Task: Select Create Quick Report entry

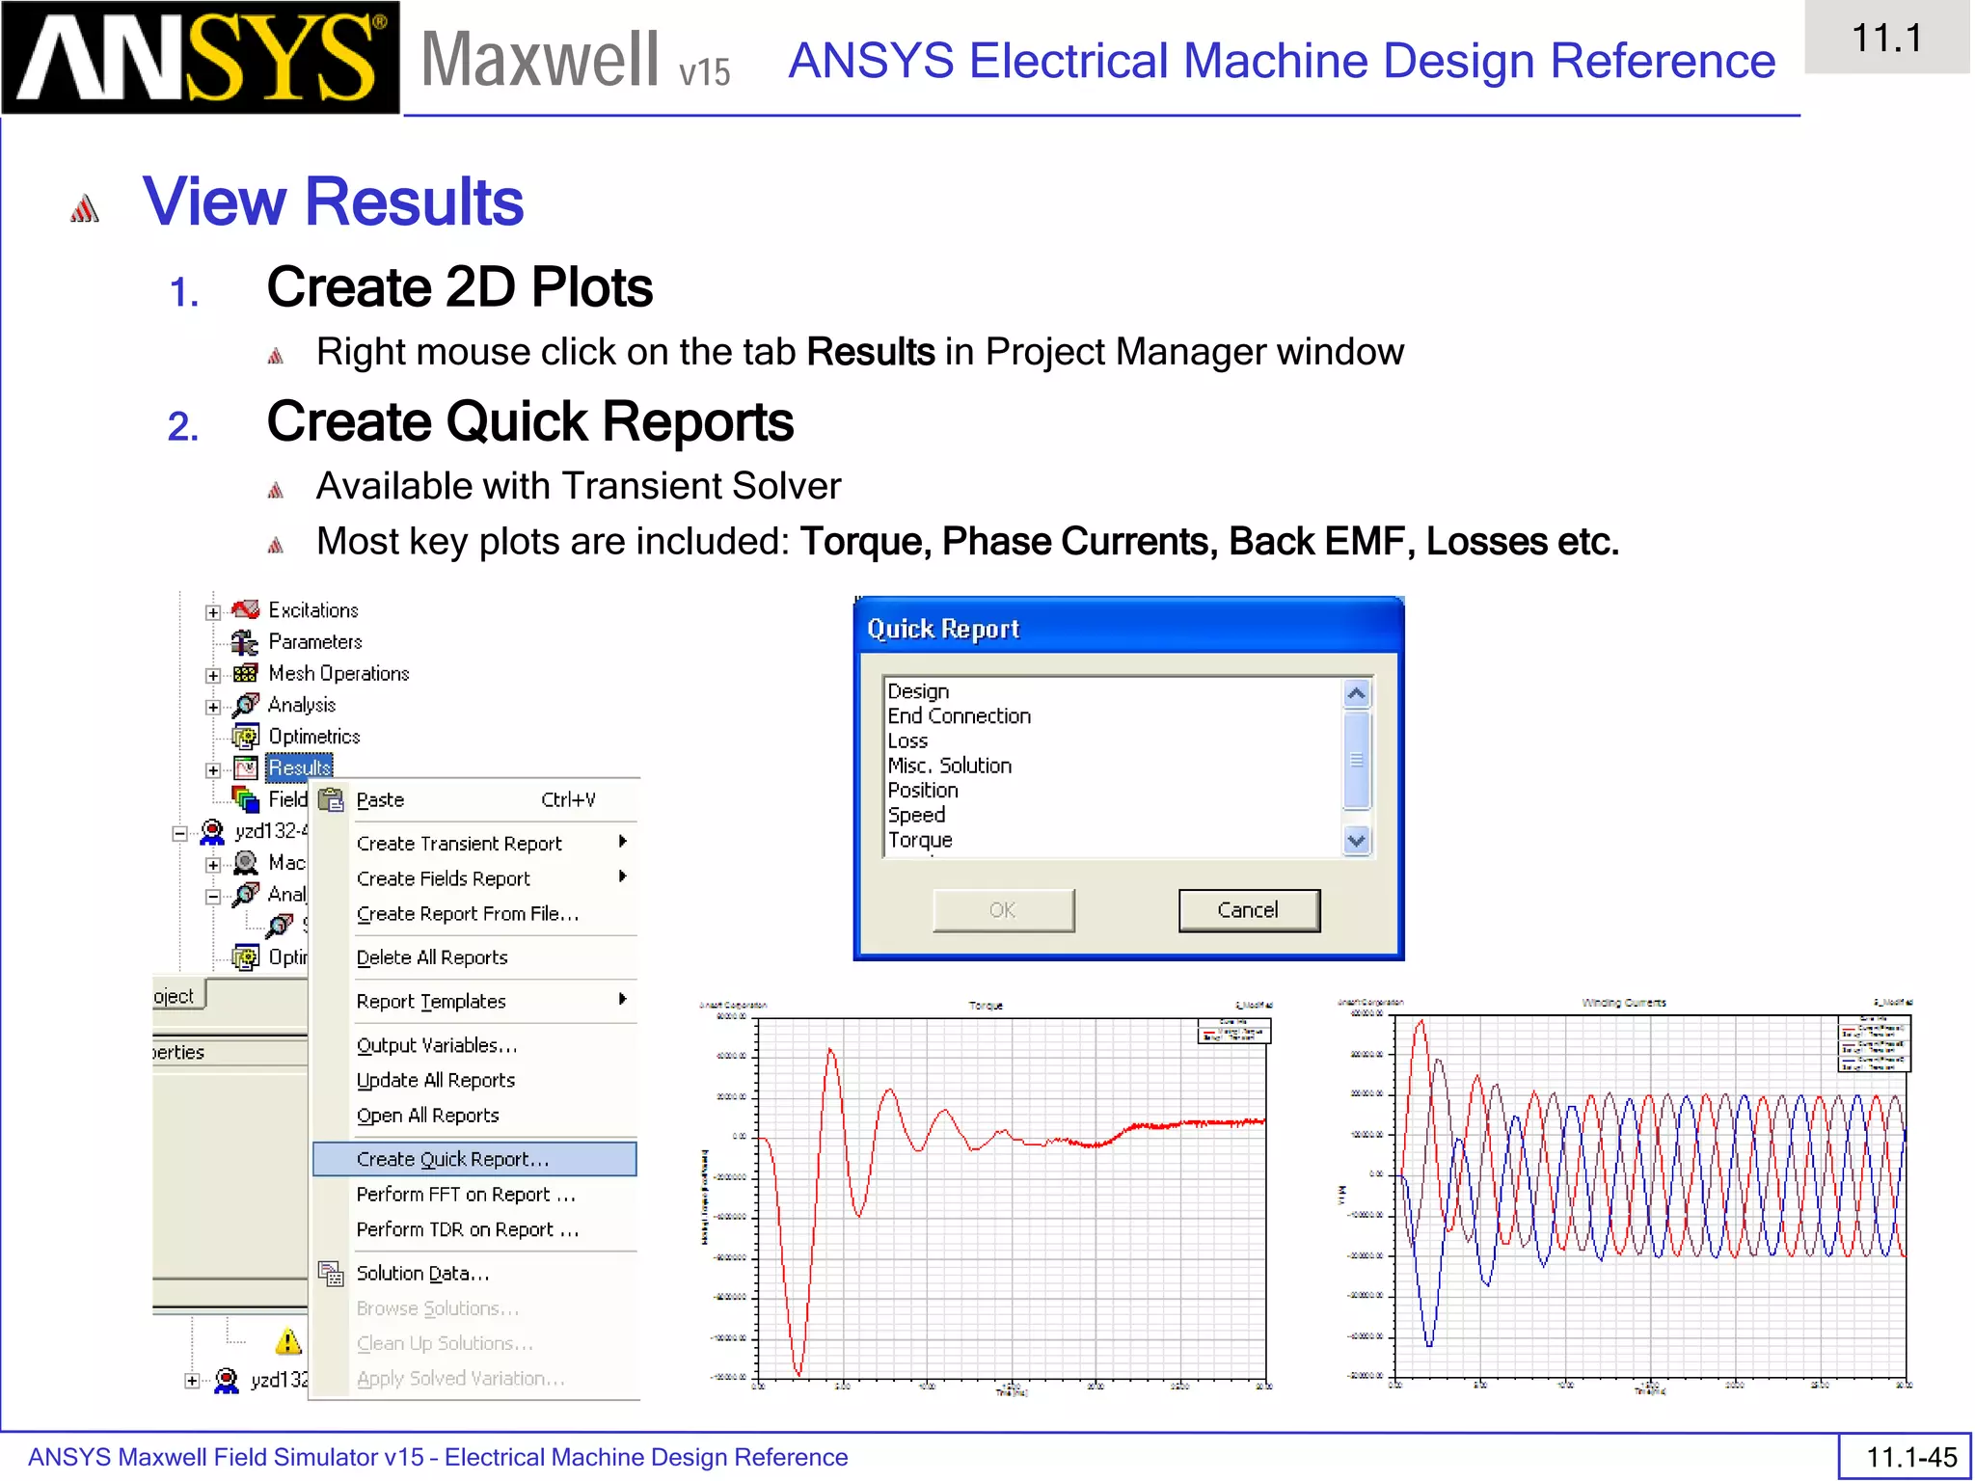Action: pyautogui.click(x=474, y=1159)
